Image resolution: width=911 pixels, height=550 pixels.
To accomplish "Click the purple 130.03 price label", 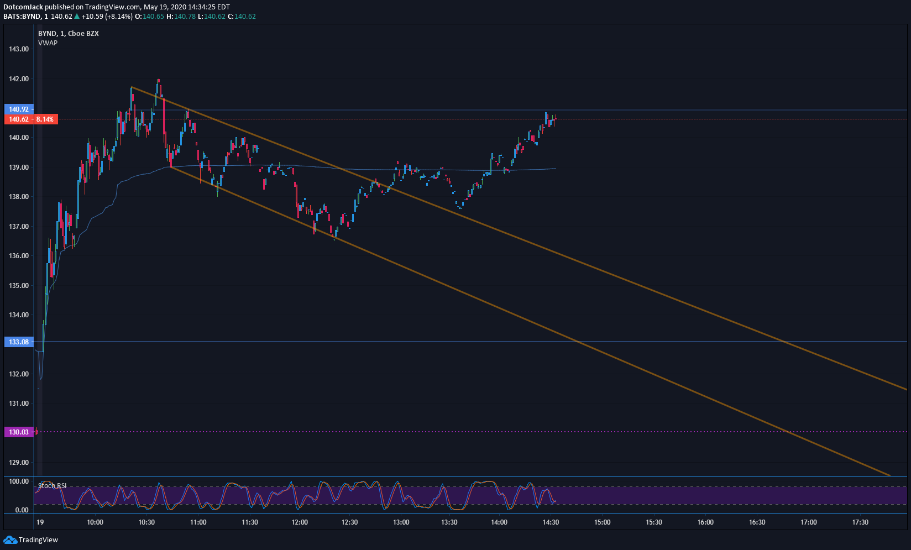I will [x=19, y=432].
